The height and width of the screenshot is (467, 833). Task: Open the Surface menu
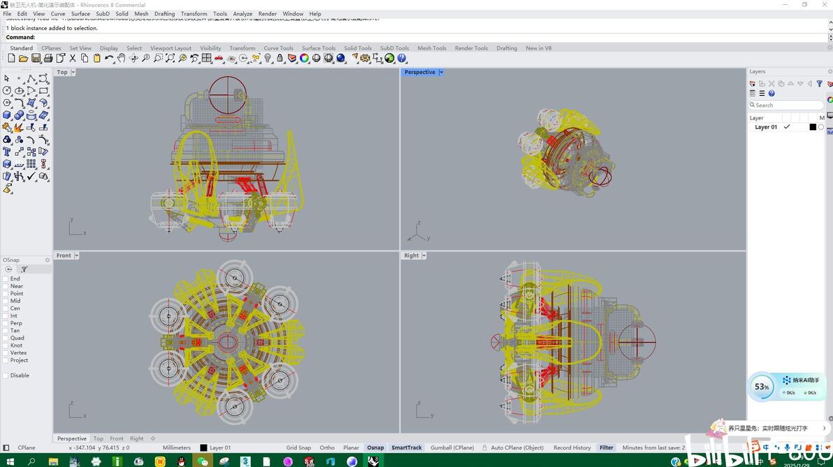pyautogui.click(x=81, y=14)
